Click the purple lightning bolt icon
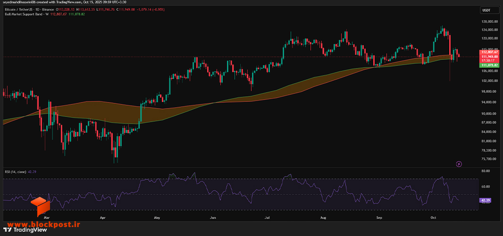The height and width of the screenshot is (236, 503). [x=459, y=164]
